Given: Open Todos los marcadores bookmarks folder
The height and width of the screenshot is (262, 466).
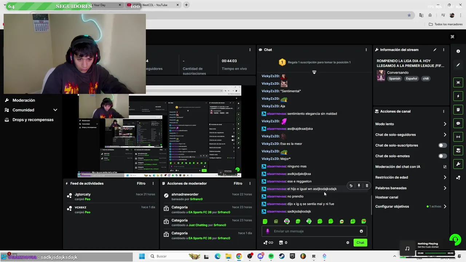Looking at the screenshot, I should 446,24.
